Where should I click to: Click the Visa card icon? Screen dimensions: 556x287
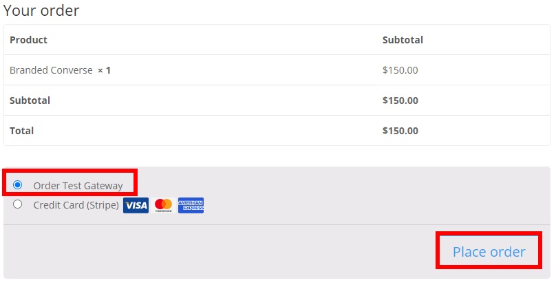[136, 205]
